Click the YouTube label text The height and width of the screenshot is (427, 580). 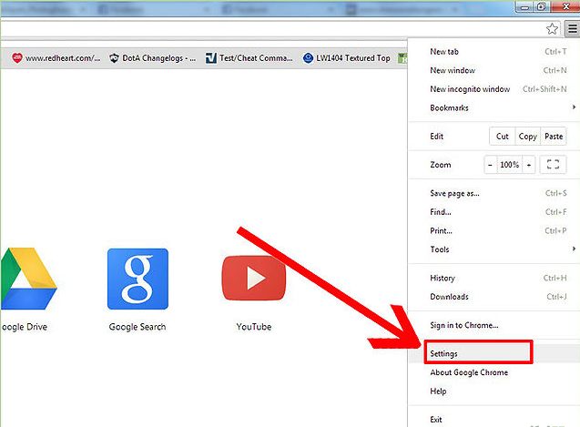click(x=254, y=327)
